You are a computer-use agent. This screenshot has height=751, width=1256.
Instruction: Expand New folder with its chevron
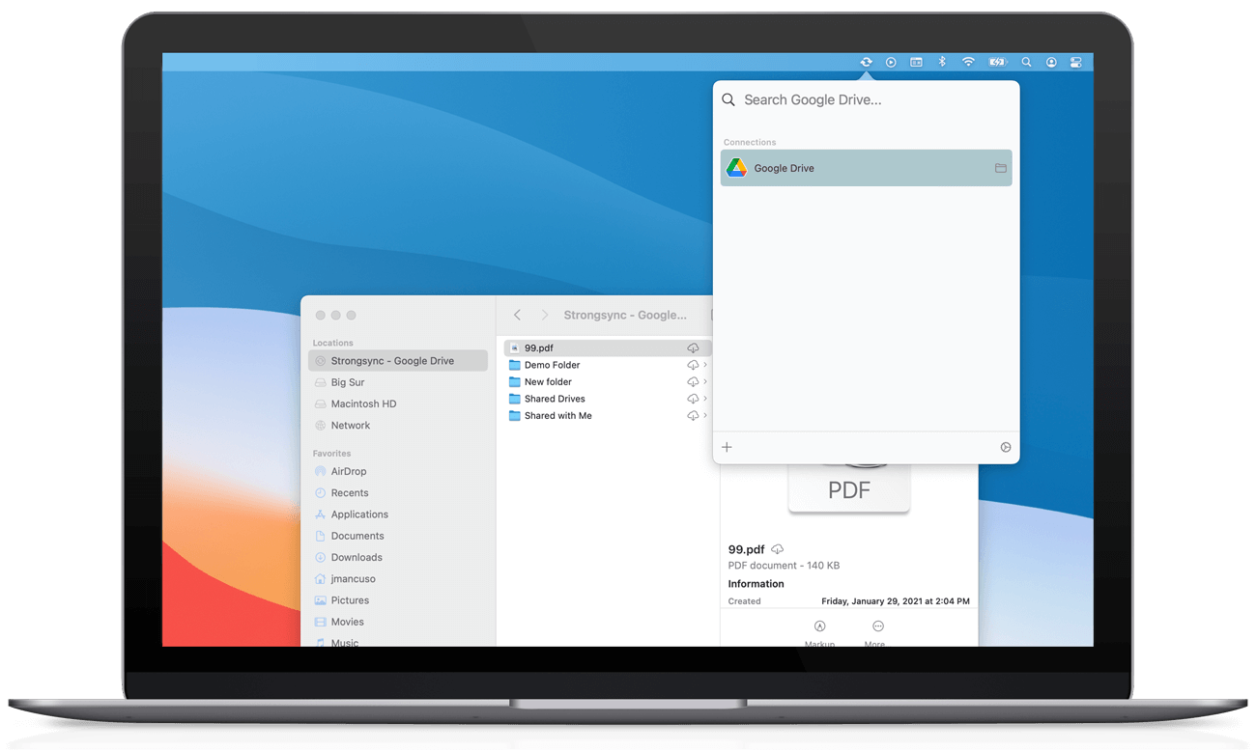[705, 381]
